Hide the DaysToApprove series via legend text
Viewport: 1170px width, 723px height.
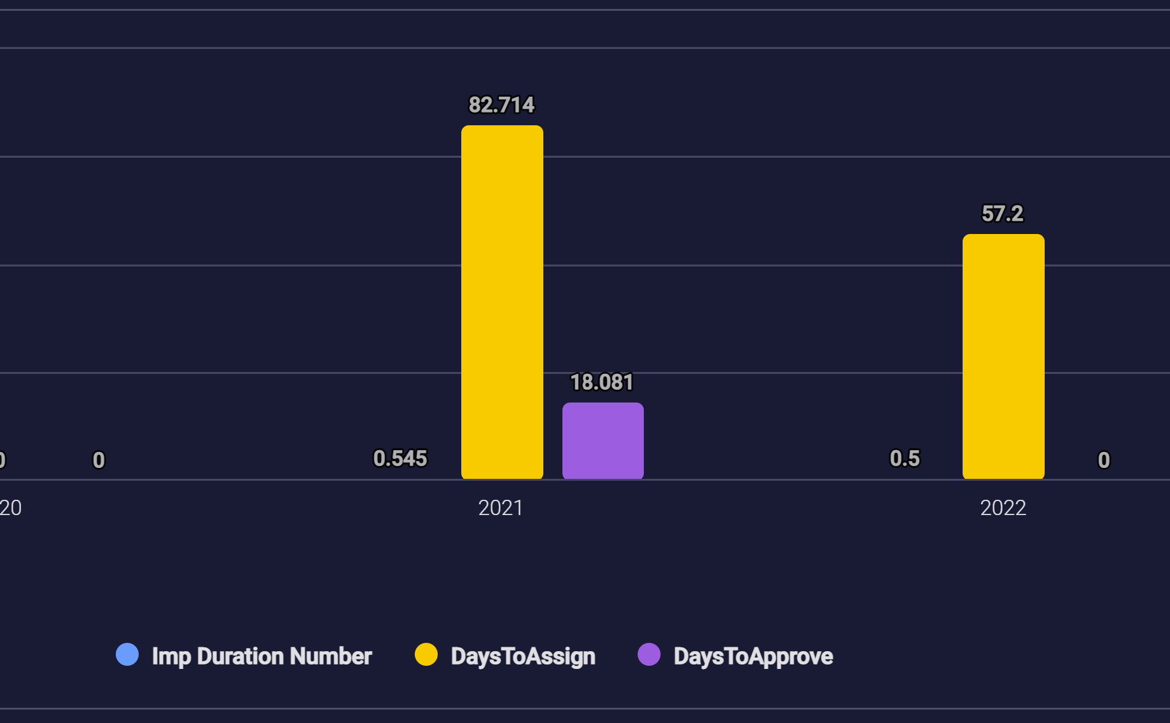753,656
